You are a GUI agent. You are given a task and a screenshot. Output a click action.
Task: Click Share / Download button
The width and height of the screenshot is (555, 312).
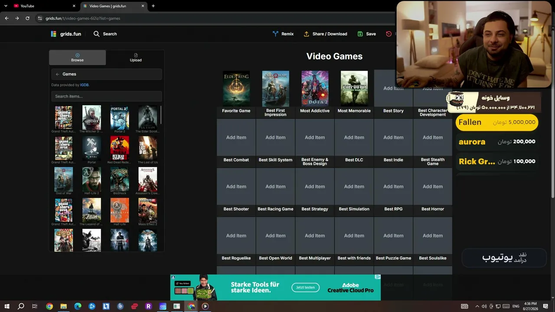click(325, 34)
